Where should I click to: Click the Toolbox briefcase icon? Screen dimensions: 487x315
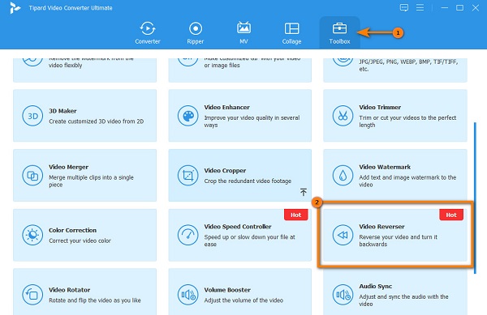pyautogui.click(x=339, y=28)
